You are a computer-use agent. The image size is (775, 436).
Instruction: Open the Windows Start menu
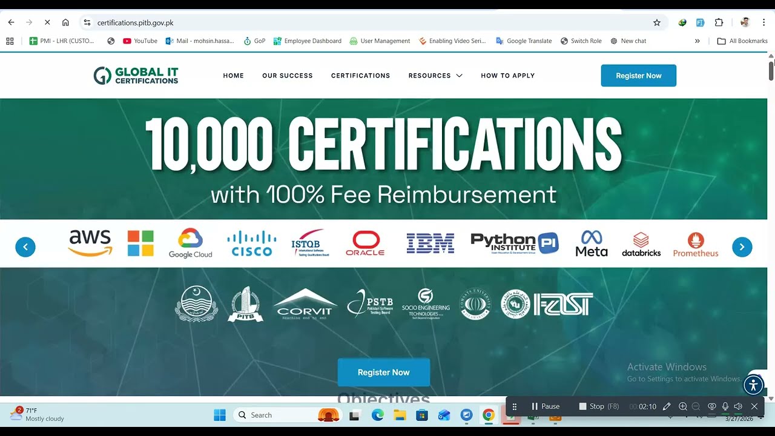click(220, 415)
